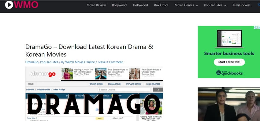Click the Code Blue 3 drama link
The image size is (260, 121).
pos(32,118)
